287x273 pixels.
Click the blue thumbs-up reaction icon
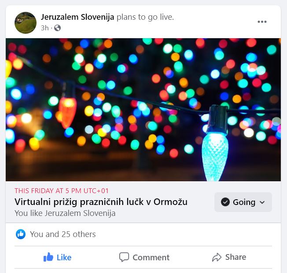[x=21, y=234]
